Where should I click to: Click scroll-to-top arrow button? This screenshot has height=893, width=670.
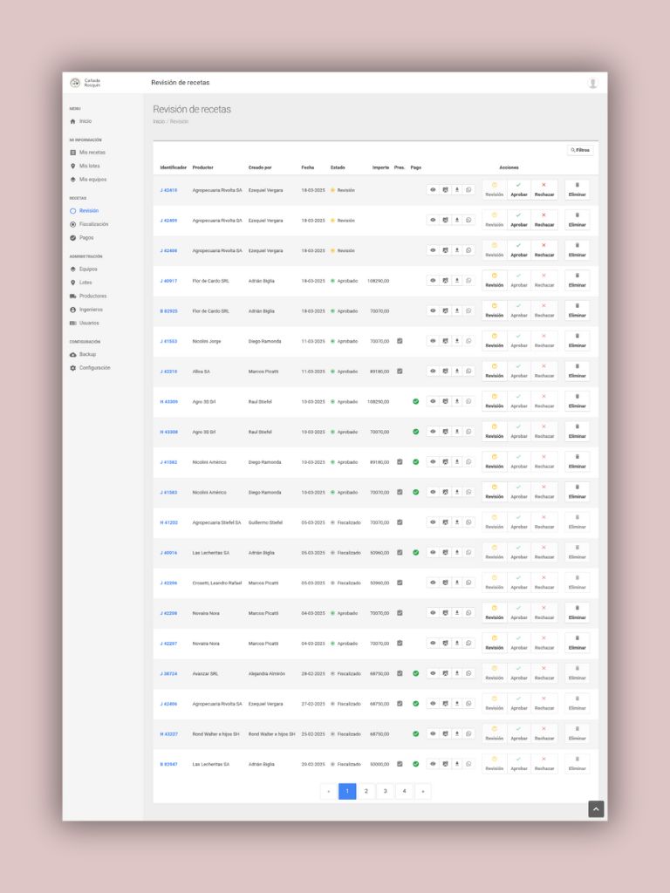(596, 809)
